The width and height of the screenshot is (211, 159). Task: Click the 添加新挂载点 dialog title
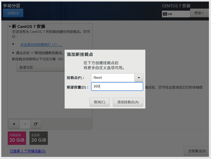pyautogui.click(x=80, y=54)
